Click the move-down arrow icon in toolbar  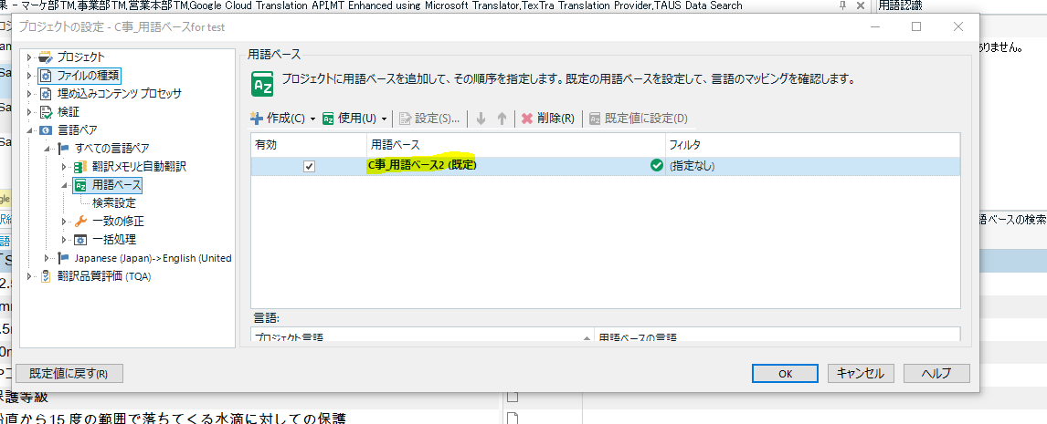481,119
